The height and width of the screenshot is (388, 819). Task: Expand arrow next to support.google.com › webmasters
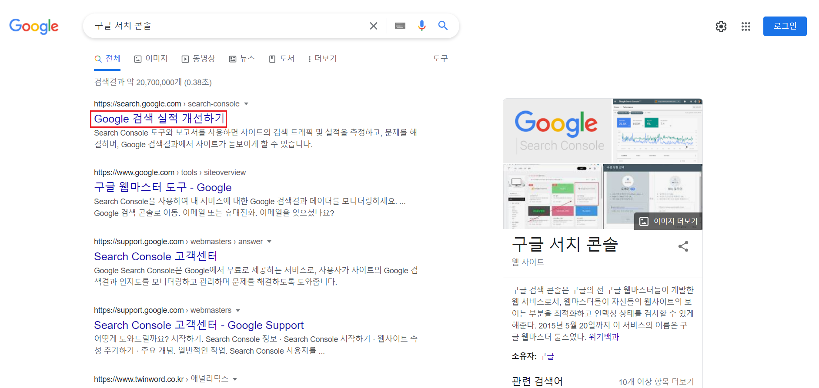238,310
